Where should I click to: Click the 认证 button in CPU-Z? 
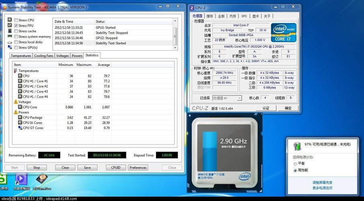[266, 108]
